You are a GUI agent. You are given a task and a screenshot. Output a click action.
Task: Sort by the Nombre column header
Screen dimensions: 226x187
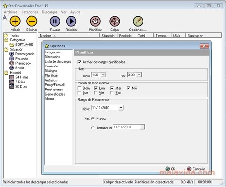pyautogui.click(x=69, y=36)
